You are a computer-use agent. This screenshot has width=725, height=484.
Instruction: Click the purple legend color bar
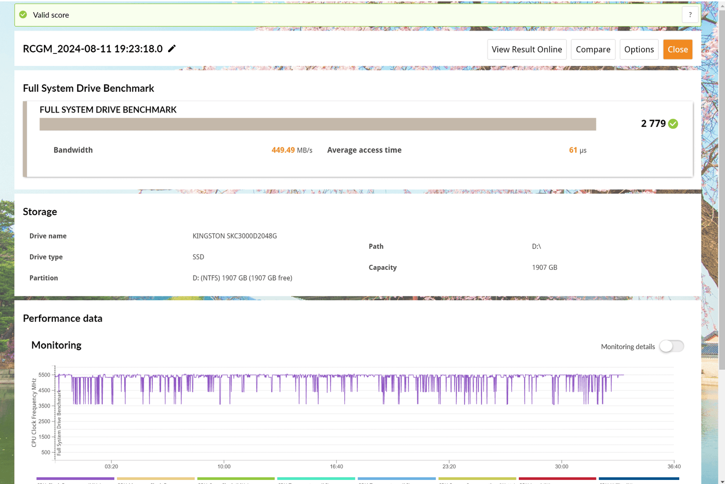[x=75, y=479]
